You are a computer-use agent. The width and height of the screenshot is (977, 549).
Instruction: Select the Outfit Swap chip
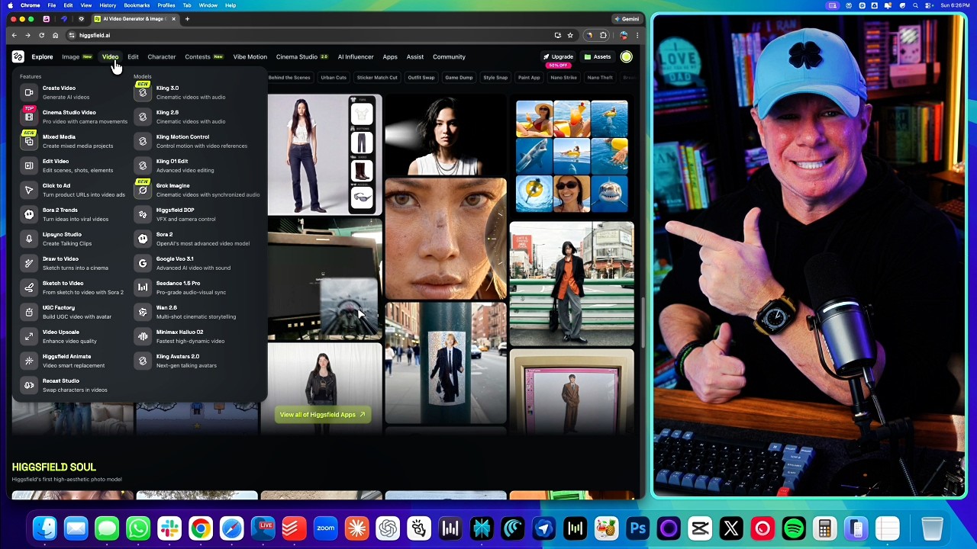[x=421, y=77]
